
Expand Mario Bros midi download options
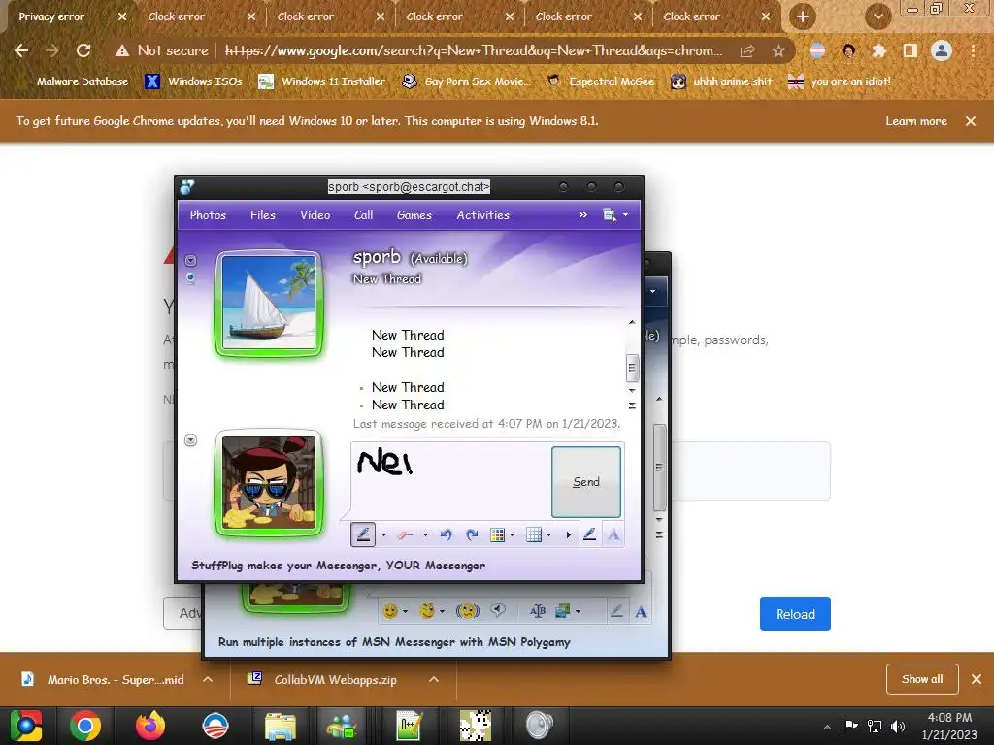[x=208, y=679]
